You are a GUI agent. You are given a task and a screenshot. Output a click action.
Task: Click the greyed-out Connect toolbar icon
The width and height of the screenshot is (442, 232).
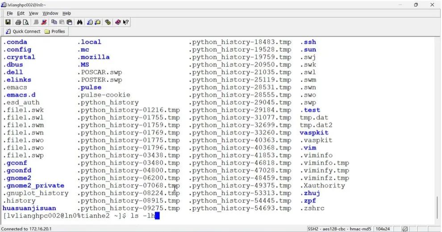click(36, 22)
